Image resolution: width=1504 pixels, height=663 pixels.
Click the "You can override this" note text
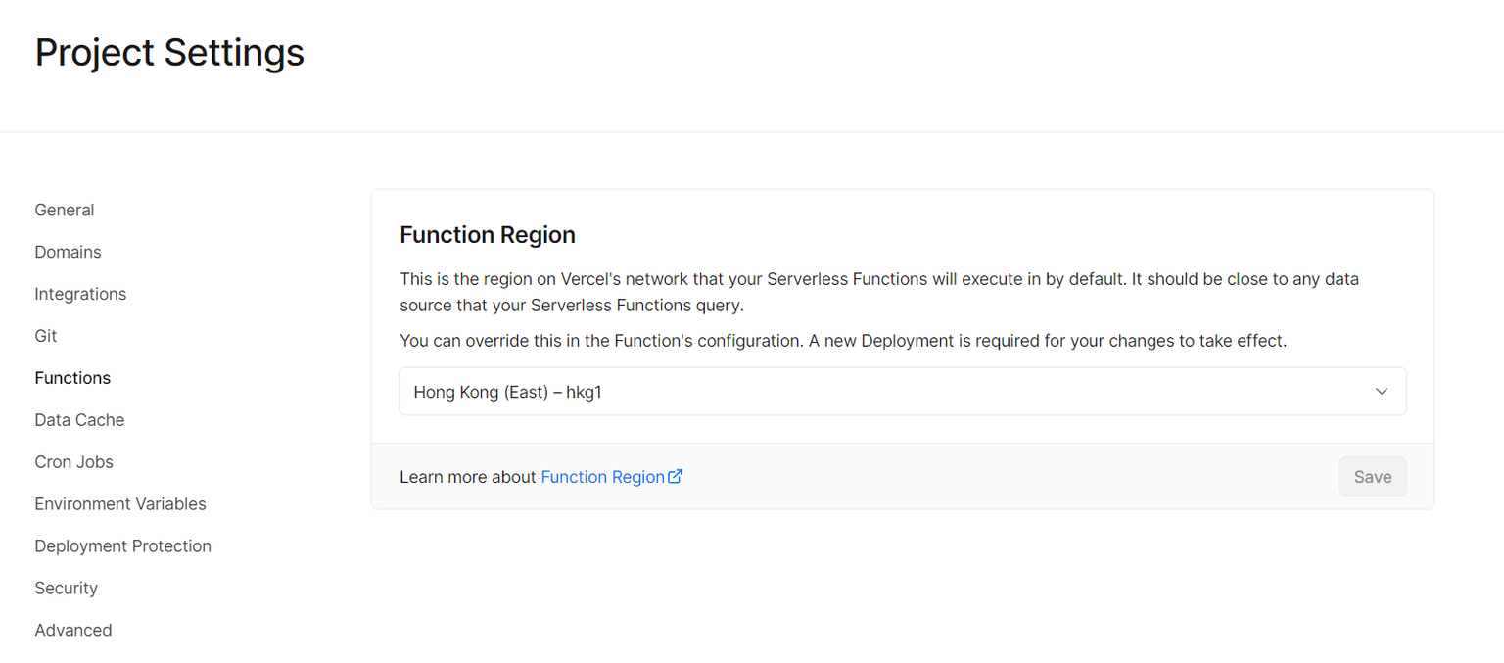[x=842, y=341]
